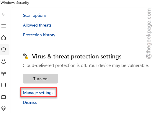
Task: Open Device security laptop icon
Action: click(4, 97)
